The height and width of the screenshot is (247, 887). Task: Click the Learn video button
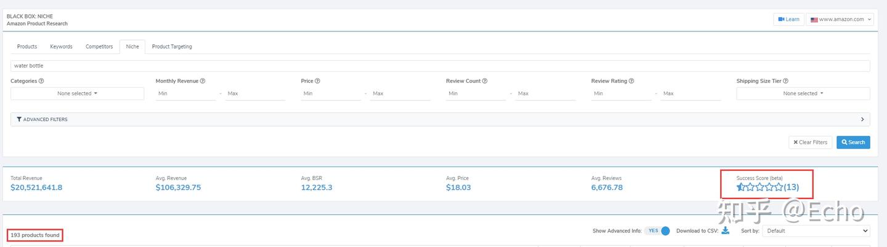tap(788, 19)
